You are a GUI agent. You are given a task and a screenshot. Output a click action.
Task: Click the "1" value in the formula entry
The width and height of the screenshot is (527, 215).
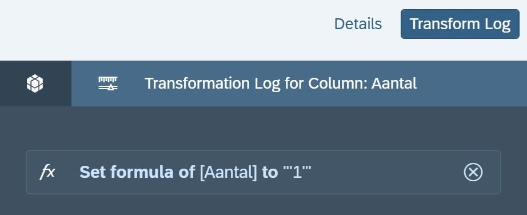click(297, 172)
